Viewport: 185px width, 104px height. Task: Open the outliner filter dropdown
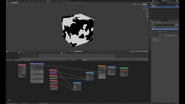176,3
